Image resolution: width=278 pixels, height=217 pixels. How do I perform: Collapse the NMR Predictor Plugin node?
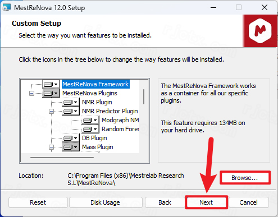[51, 112]
